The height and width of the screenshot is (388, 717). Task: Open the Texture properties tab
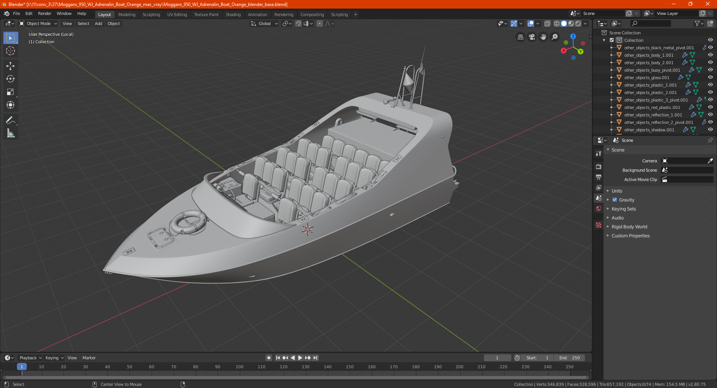599,225
